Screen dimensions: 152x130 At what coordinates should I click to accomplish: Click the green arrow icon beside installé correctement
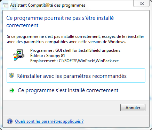[x=12, y=90]
